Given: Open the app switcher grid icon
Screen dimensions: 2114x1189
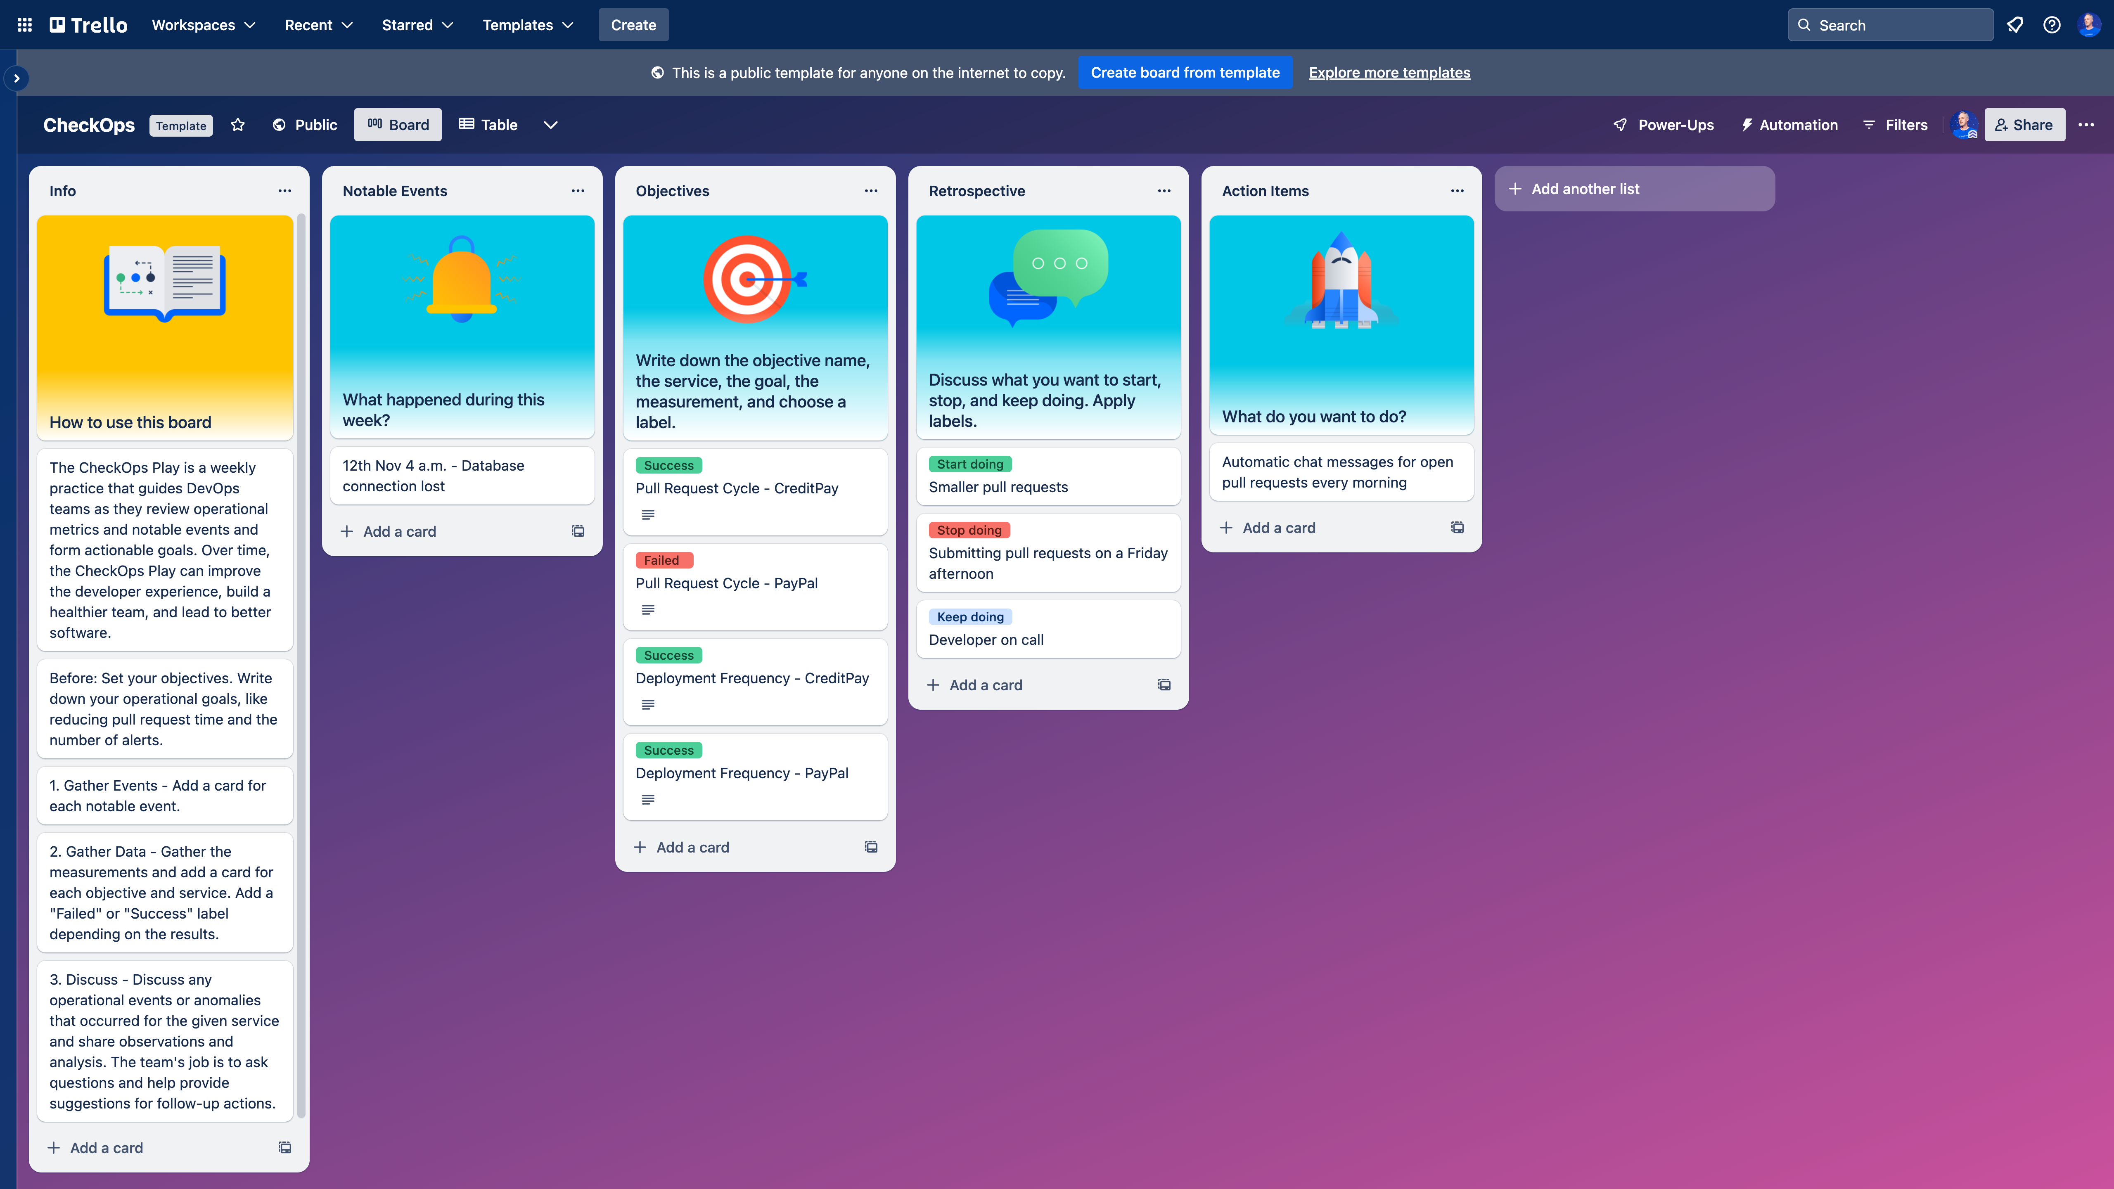Looking at the screenshot, I should coord(24,25).
